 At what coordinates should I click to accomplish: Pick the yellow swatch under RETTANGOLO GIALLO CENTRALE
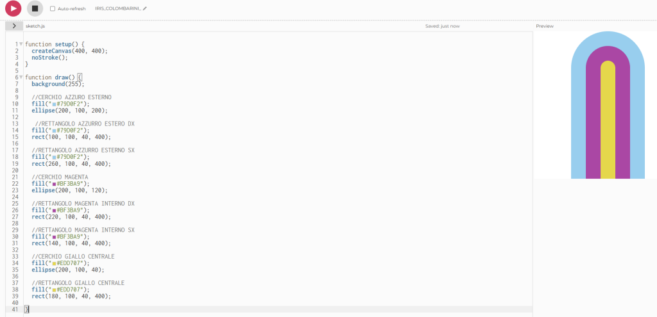click(54, 289)
